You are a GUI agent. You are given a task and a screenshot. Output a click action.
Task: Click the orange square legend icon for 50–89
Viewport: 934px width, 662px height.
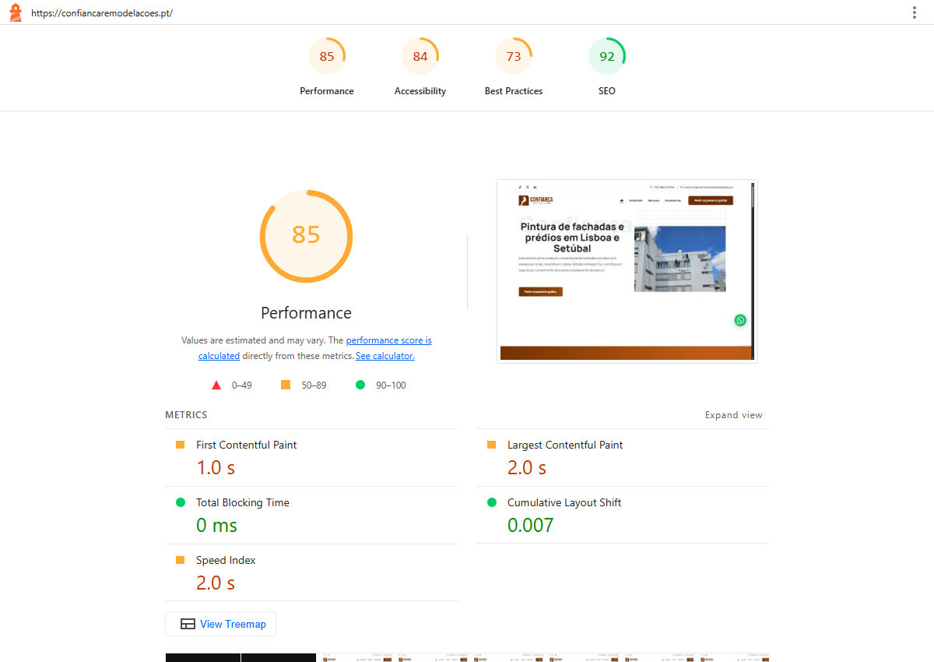[286, 385]
